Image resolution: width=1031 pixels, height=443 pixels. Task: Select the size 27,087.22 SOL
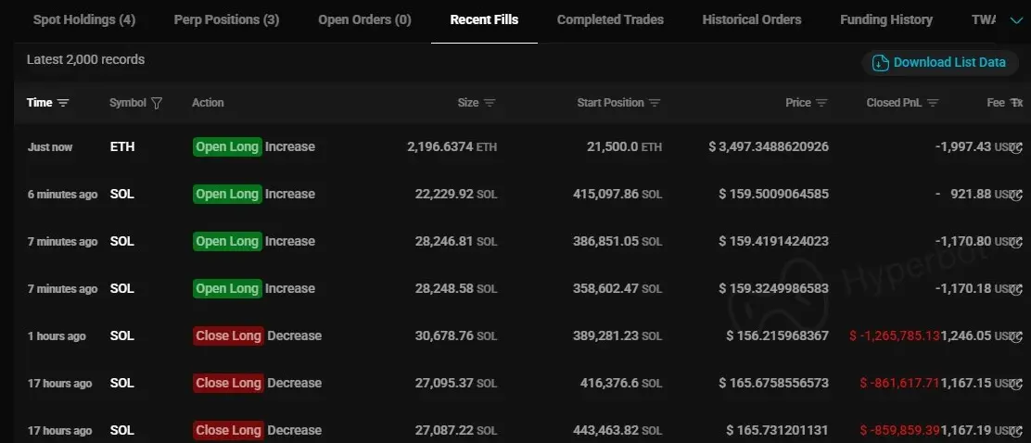[455, 431]
